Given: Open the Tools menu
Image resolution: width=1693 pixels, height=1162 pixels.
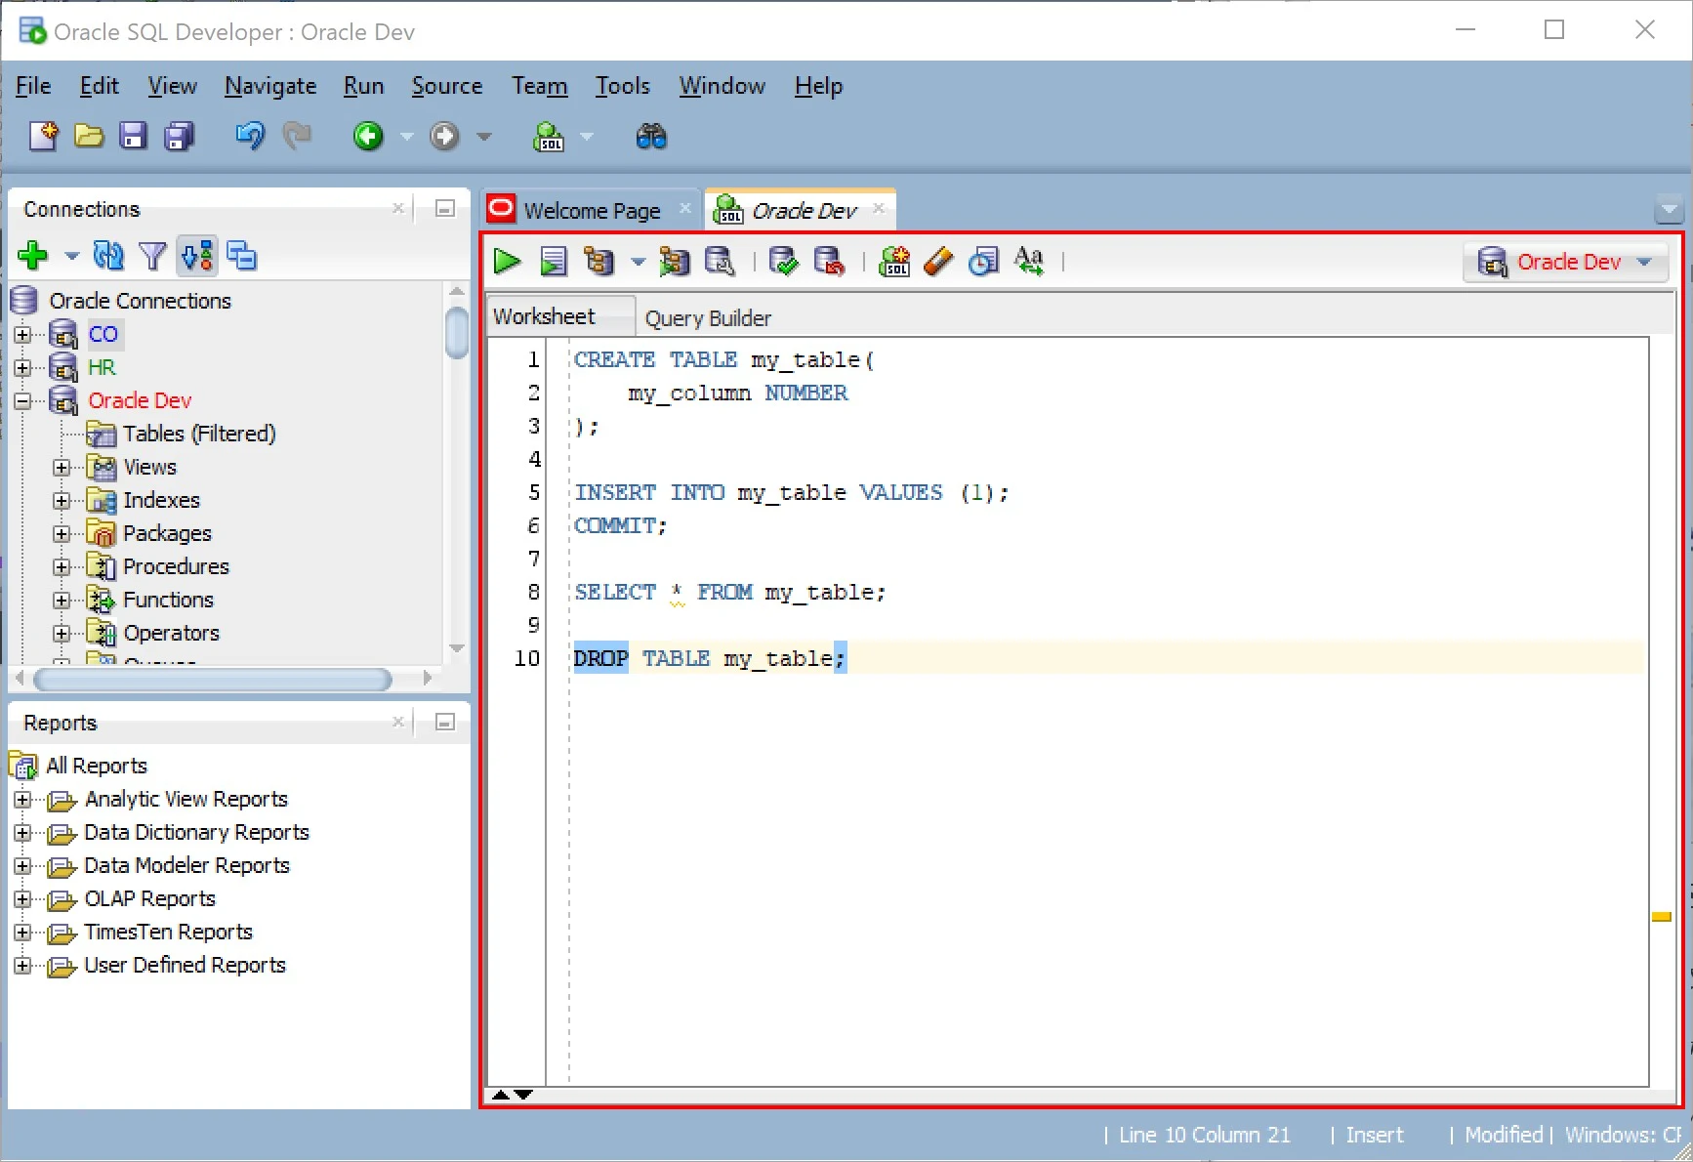Looking at the screenshot, I should pyautogui.click(x=623, y=86).
